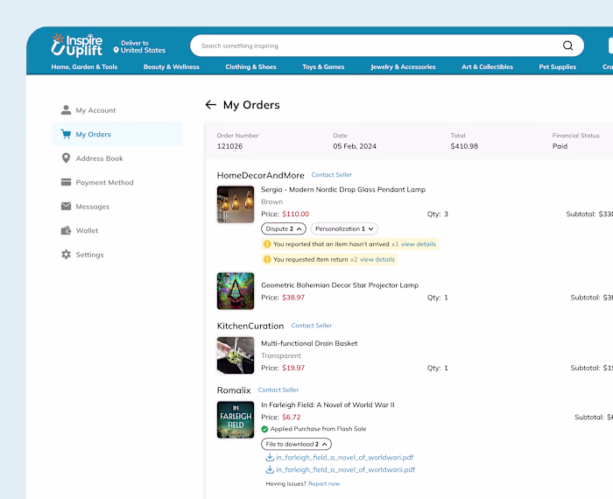Open Toys & Games category

(x=323, y=67)
